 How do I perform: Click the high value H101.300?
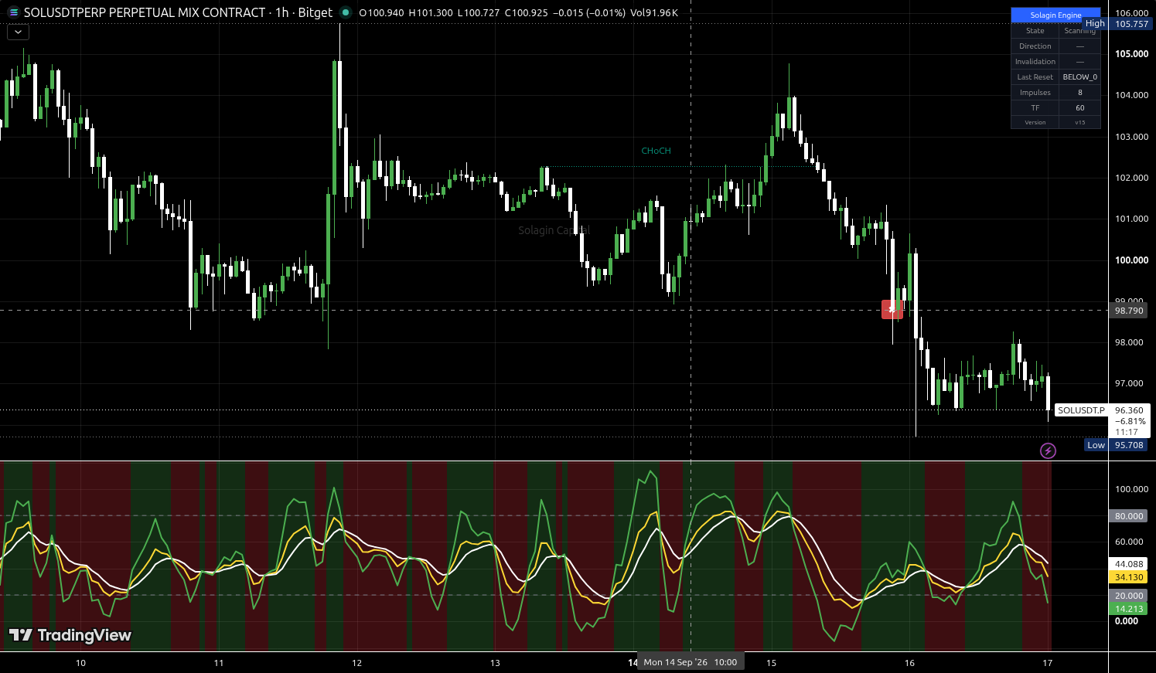tap(431, 13)
